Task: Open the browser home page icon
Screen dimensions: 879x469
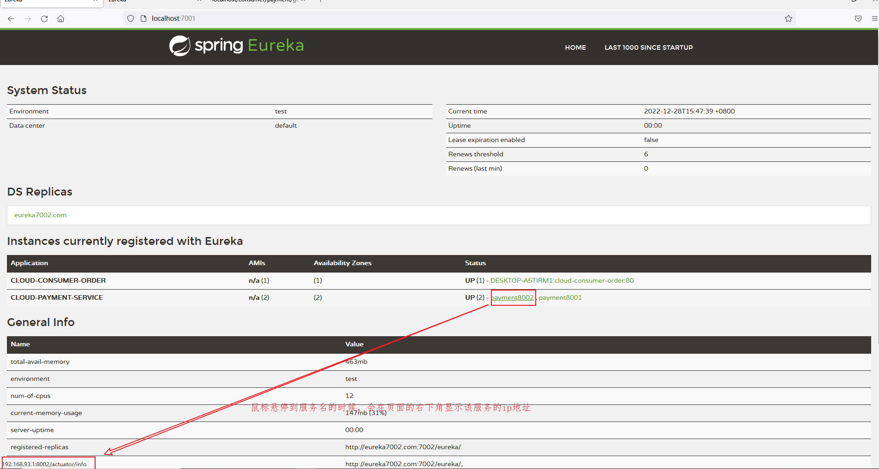Action: (60, 18)
